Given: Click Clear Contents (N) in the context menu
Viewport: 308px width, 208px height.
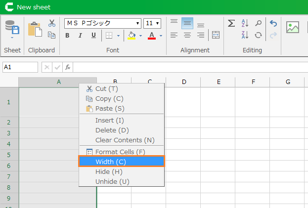Looking at the screenshot, I should pyautogui.click(x=125, y=140).
